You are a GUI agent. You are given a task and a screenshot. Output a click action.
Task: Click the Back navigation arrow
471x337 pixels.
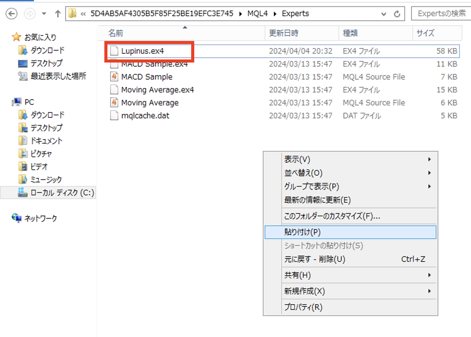click(x=12, y=14)
